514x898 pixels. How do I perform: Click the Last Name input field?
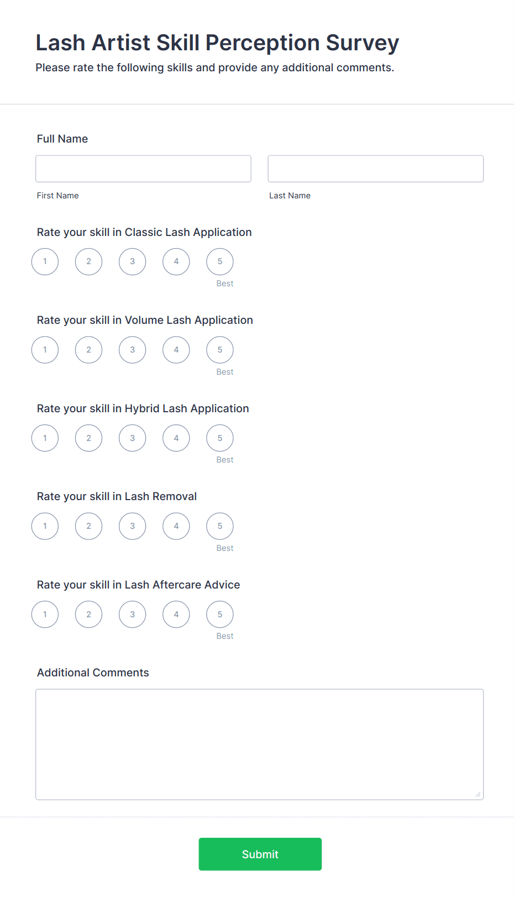point(375,169)
